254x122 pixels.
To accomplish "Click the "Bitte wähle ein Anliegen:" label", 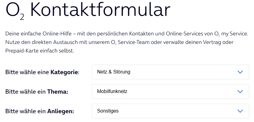I will click(40, 111).
